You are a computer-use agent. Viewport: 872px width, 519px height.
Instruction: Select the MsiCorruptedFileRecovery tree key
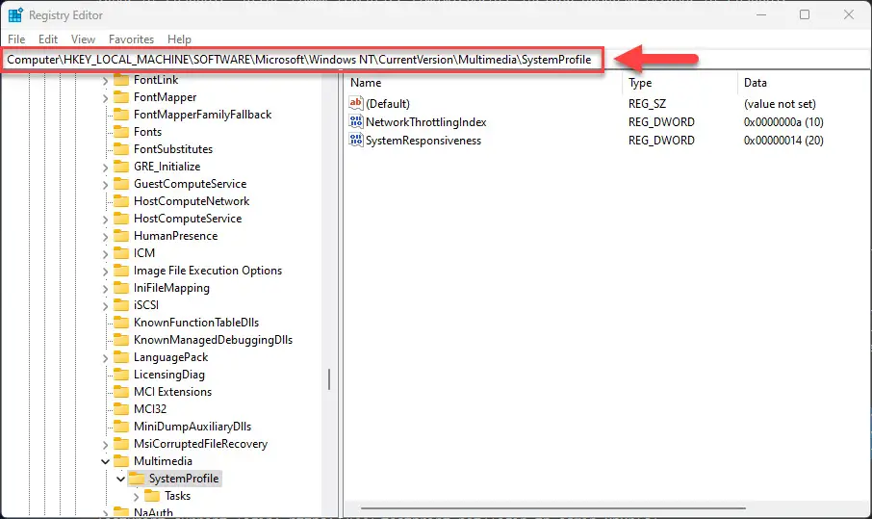click(200, 444)
